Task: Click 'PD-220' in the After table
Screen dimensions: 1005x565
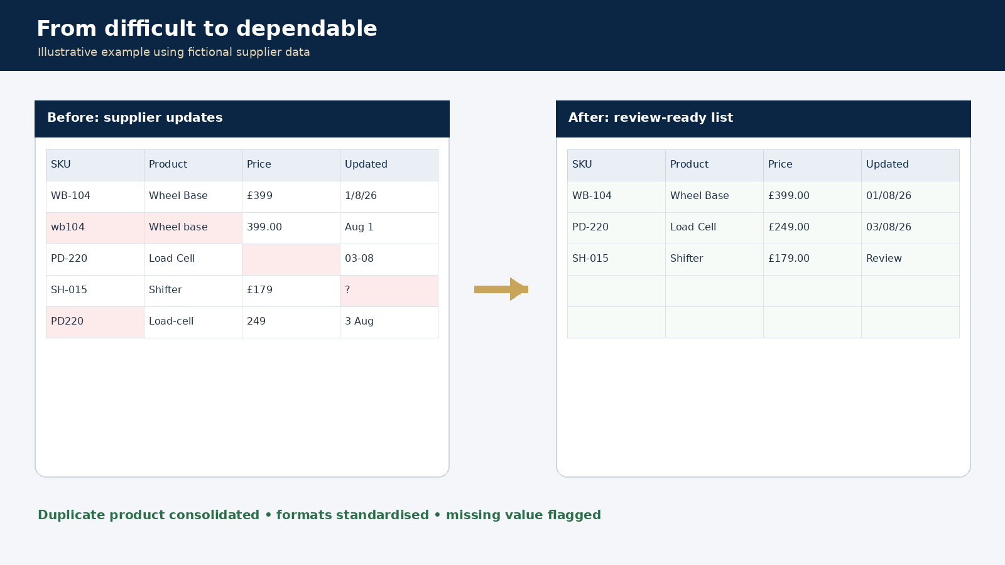Action: 616,228
